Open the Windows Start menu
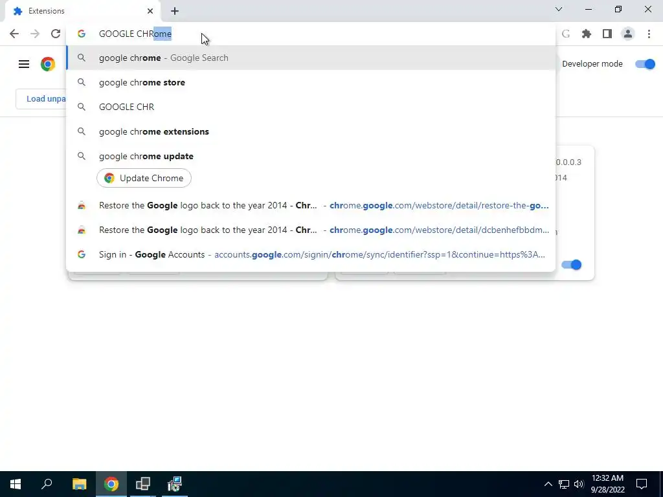 [16, 484]
